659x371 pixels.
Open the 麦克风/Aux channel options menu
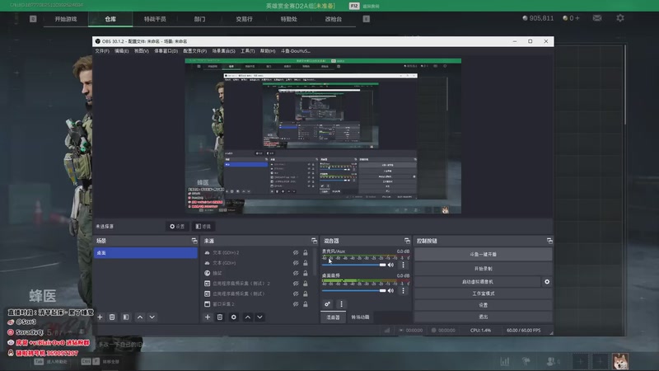click(x=403, y=265)
